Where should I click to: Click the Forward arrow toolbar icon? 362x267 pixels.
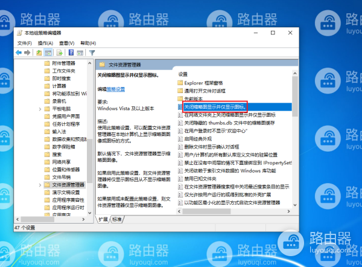tap(27, 53)
